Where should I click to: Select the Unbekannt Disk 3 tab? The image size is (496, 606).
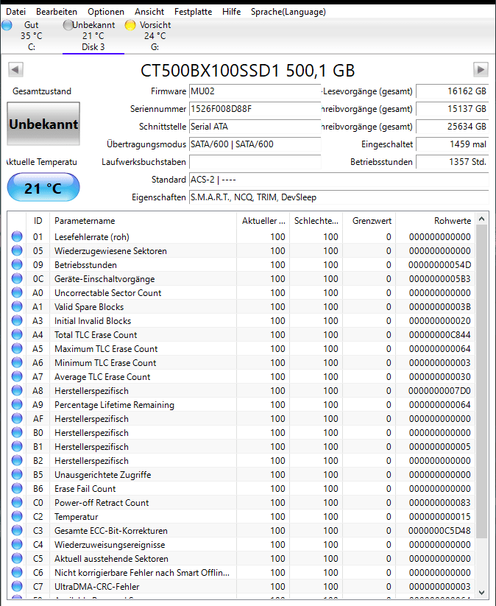click(x=93, y=36)
